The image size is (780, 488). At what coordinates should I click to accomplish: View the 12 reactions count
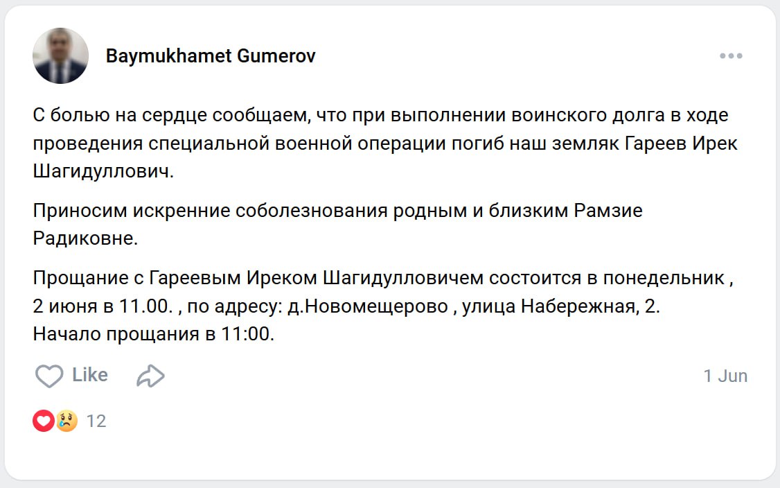click(x=96, y=421)
